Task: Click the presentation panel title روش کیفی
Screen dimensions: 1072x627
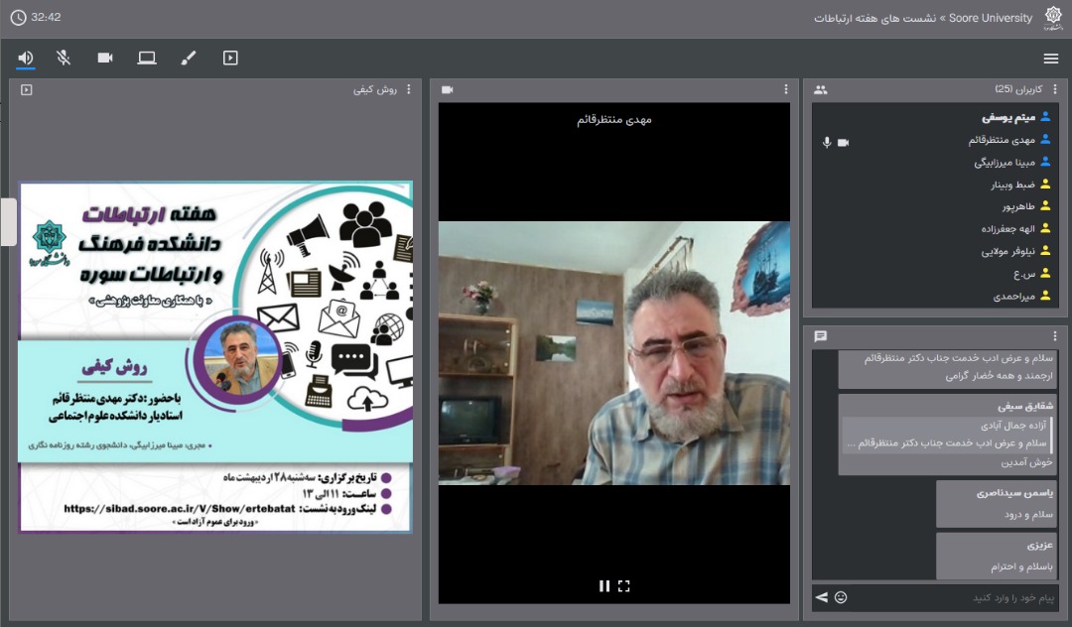Action: 375,89
